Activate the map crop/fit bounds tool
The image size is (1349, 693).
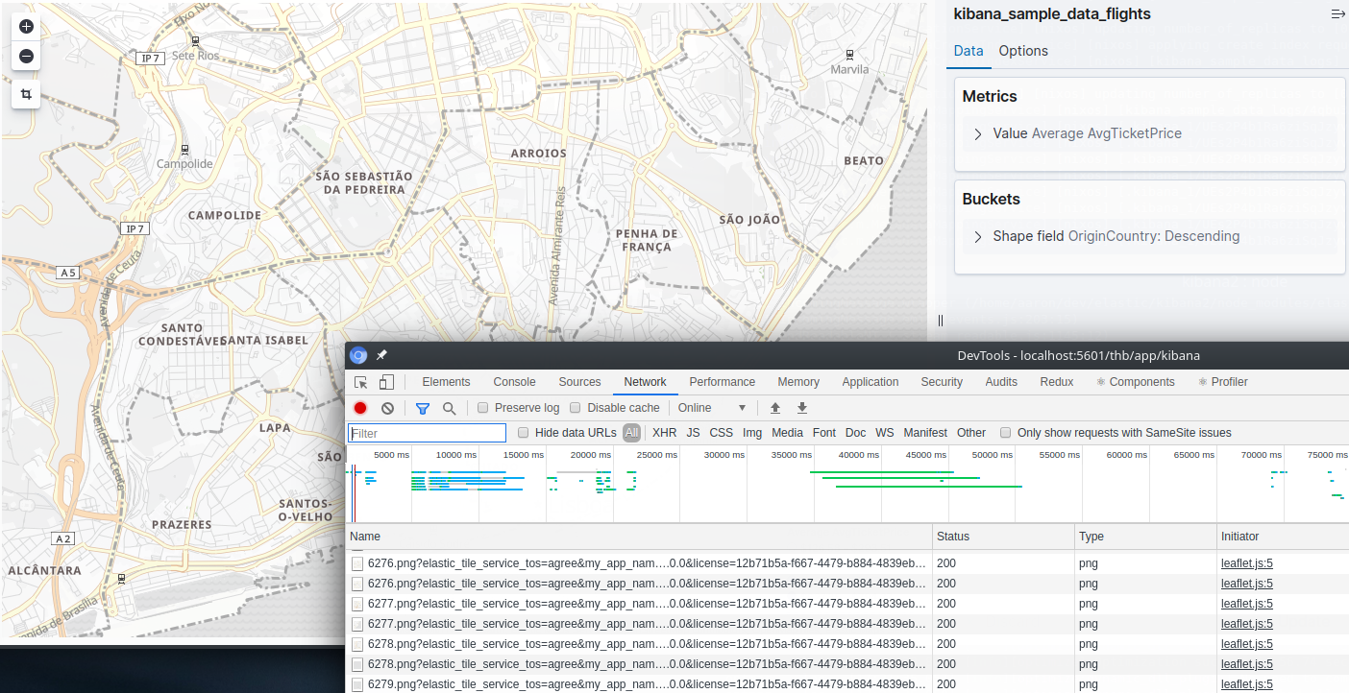26,94
